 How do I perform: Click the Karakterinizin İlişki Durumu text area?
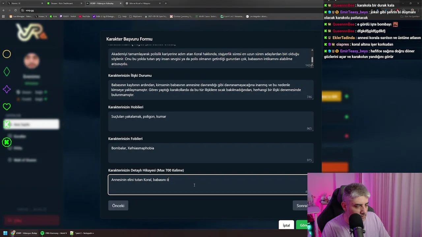click(211, 90)
